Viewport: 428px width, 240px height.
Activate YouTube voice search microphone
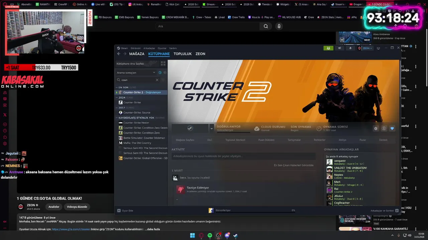pyautogui.click(x=279, y=26)
